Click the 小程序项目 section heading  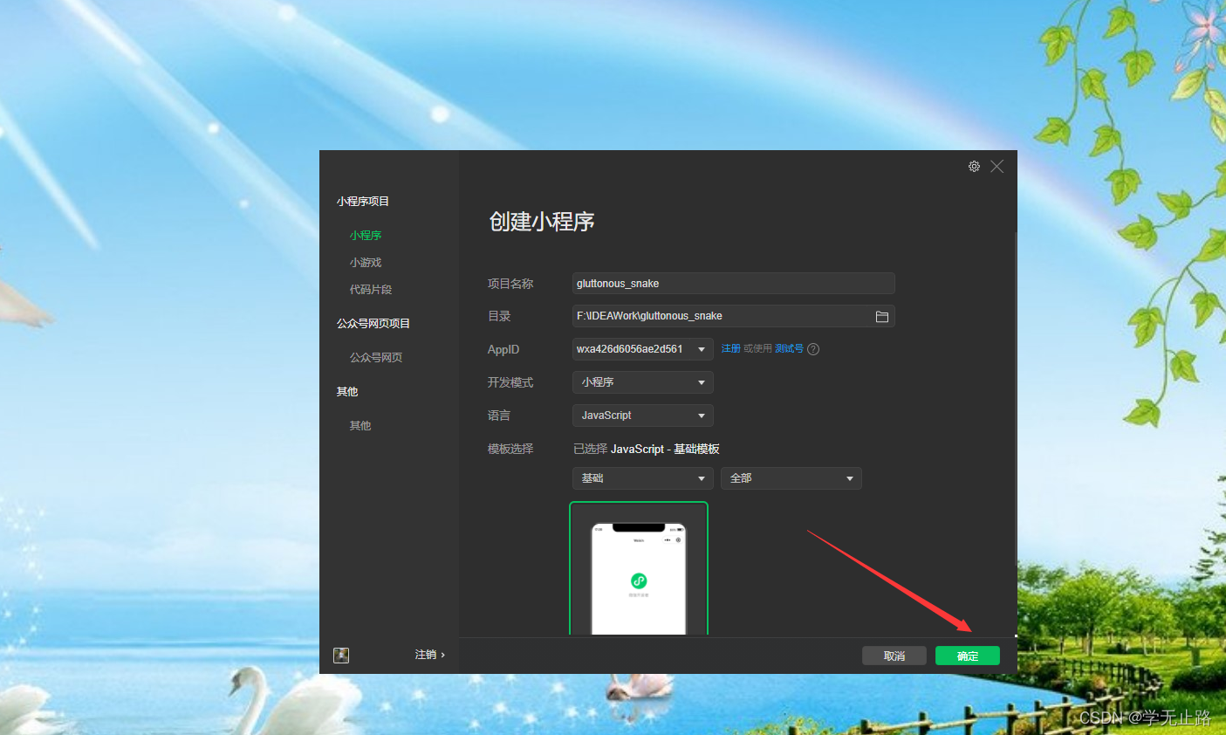click(x=363, y=202)
